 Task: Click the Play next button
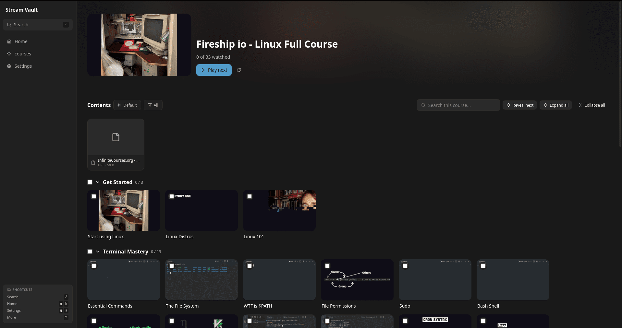click(214, 70)
